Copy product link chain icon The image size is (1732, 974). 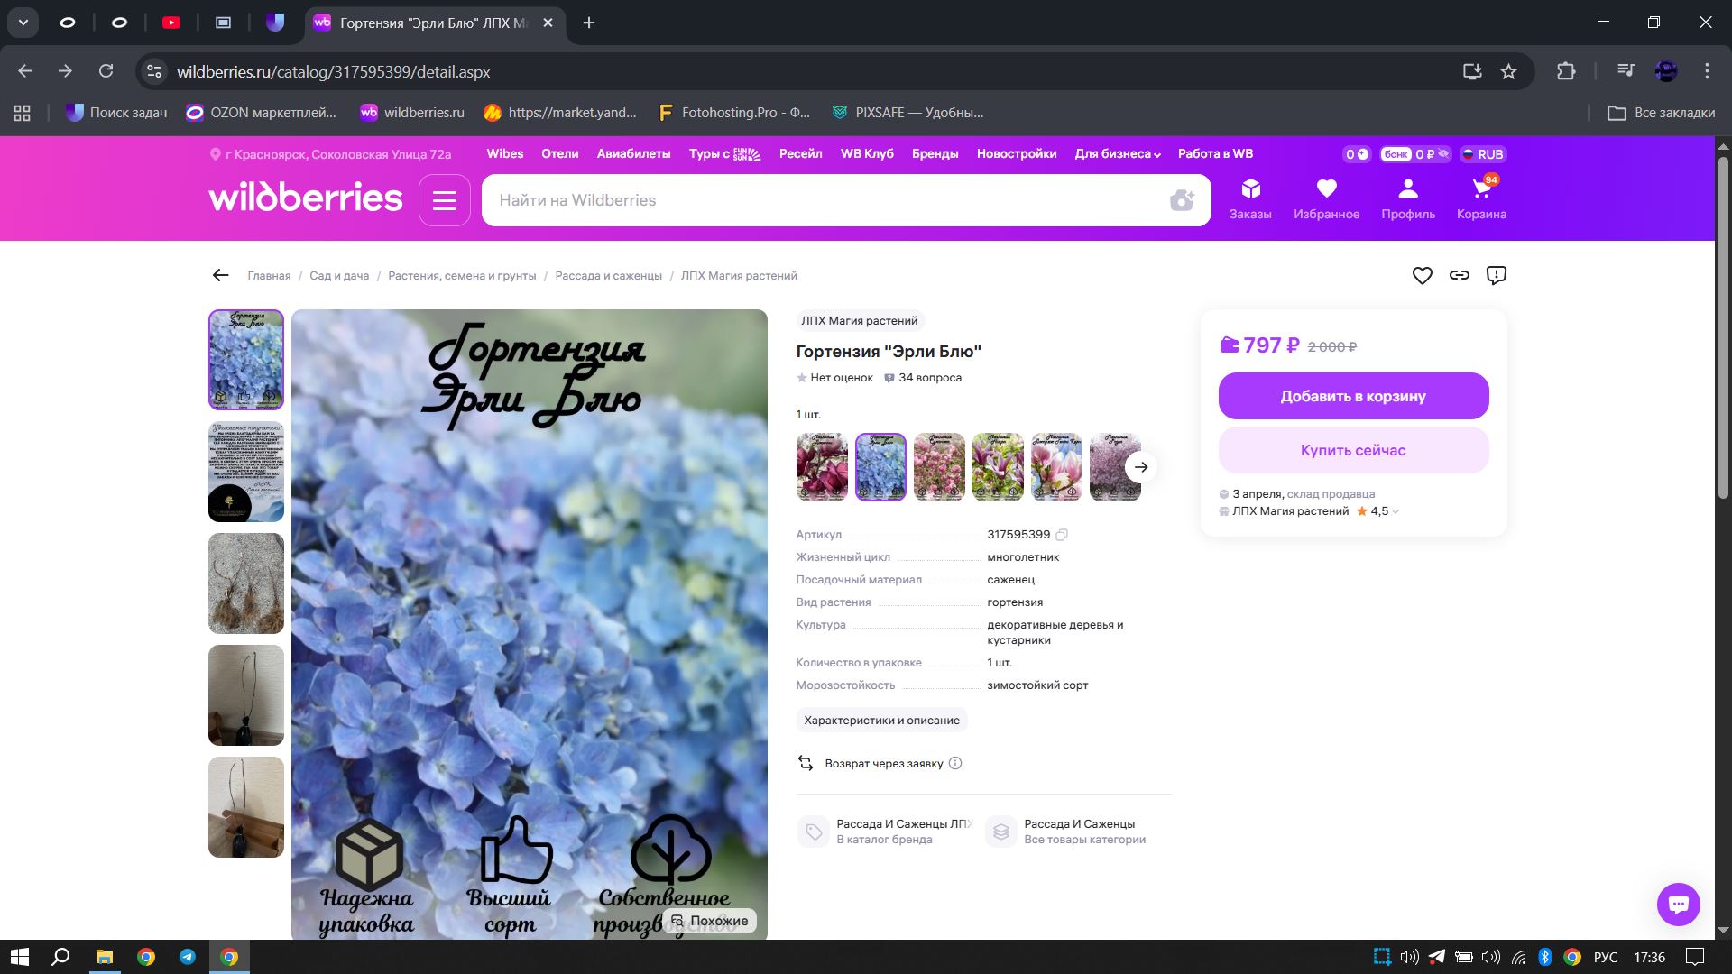[1460, 276]
